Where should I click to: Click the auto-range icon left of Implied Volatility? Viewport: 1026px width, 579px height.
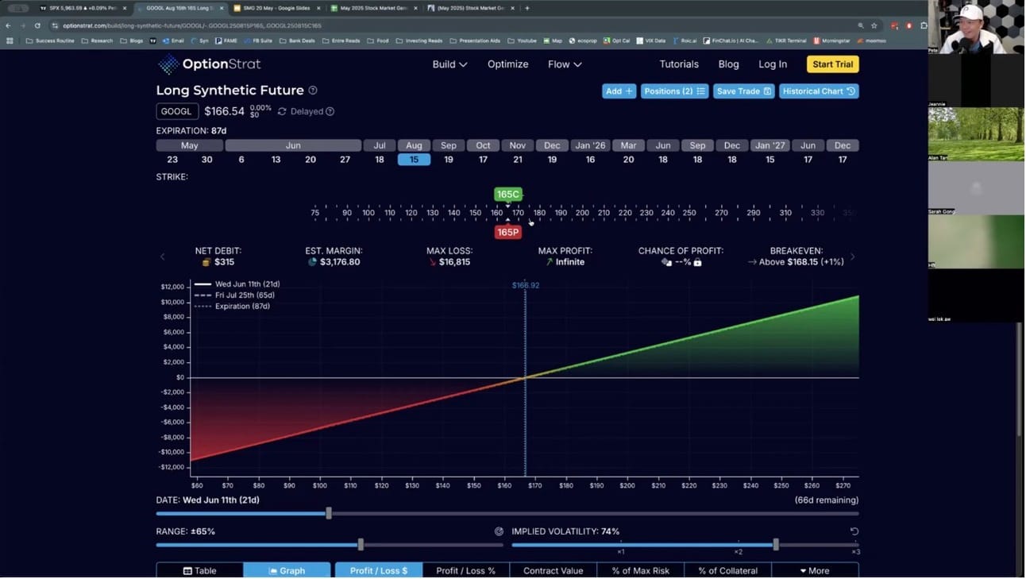(x=499, y=531)
